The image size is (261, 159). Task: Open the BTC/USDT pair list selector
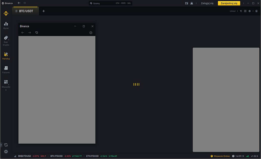coord(16,11)
